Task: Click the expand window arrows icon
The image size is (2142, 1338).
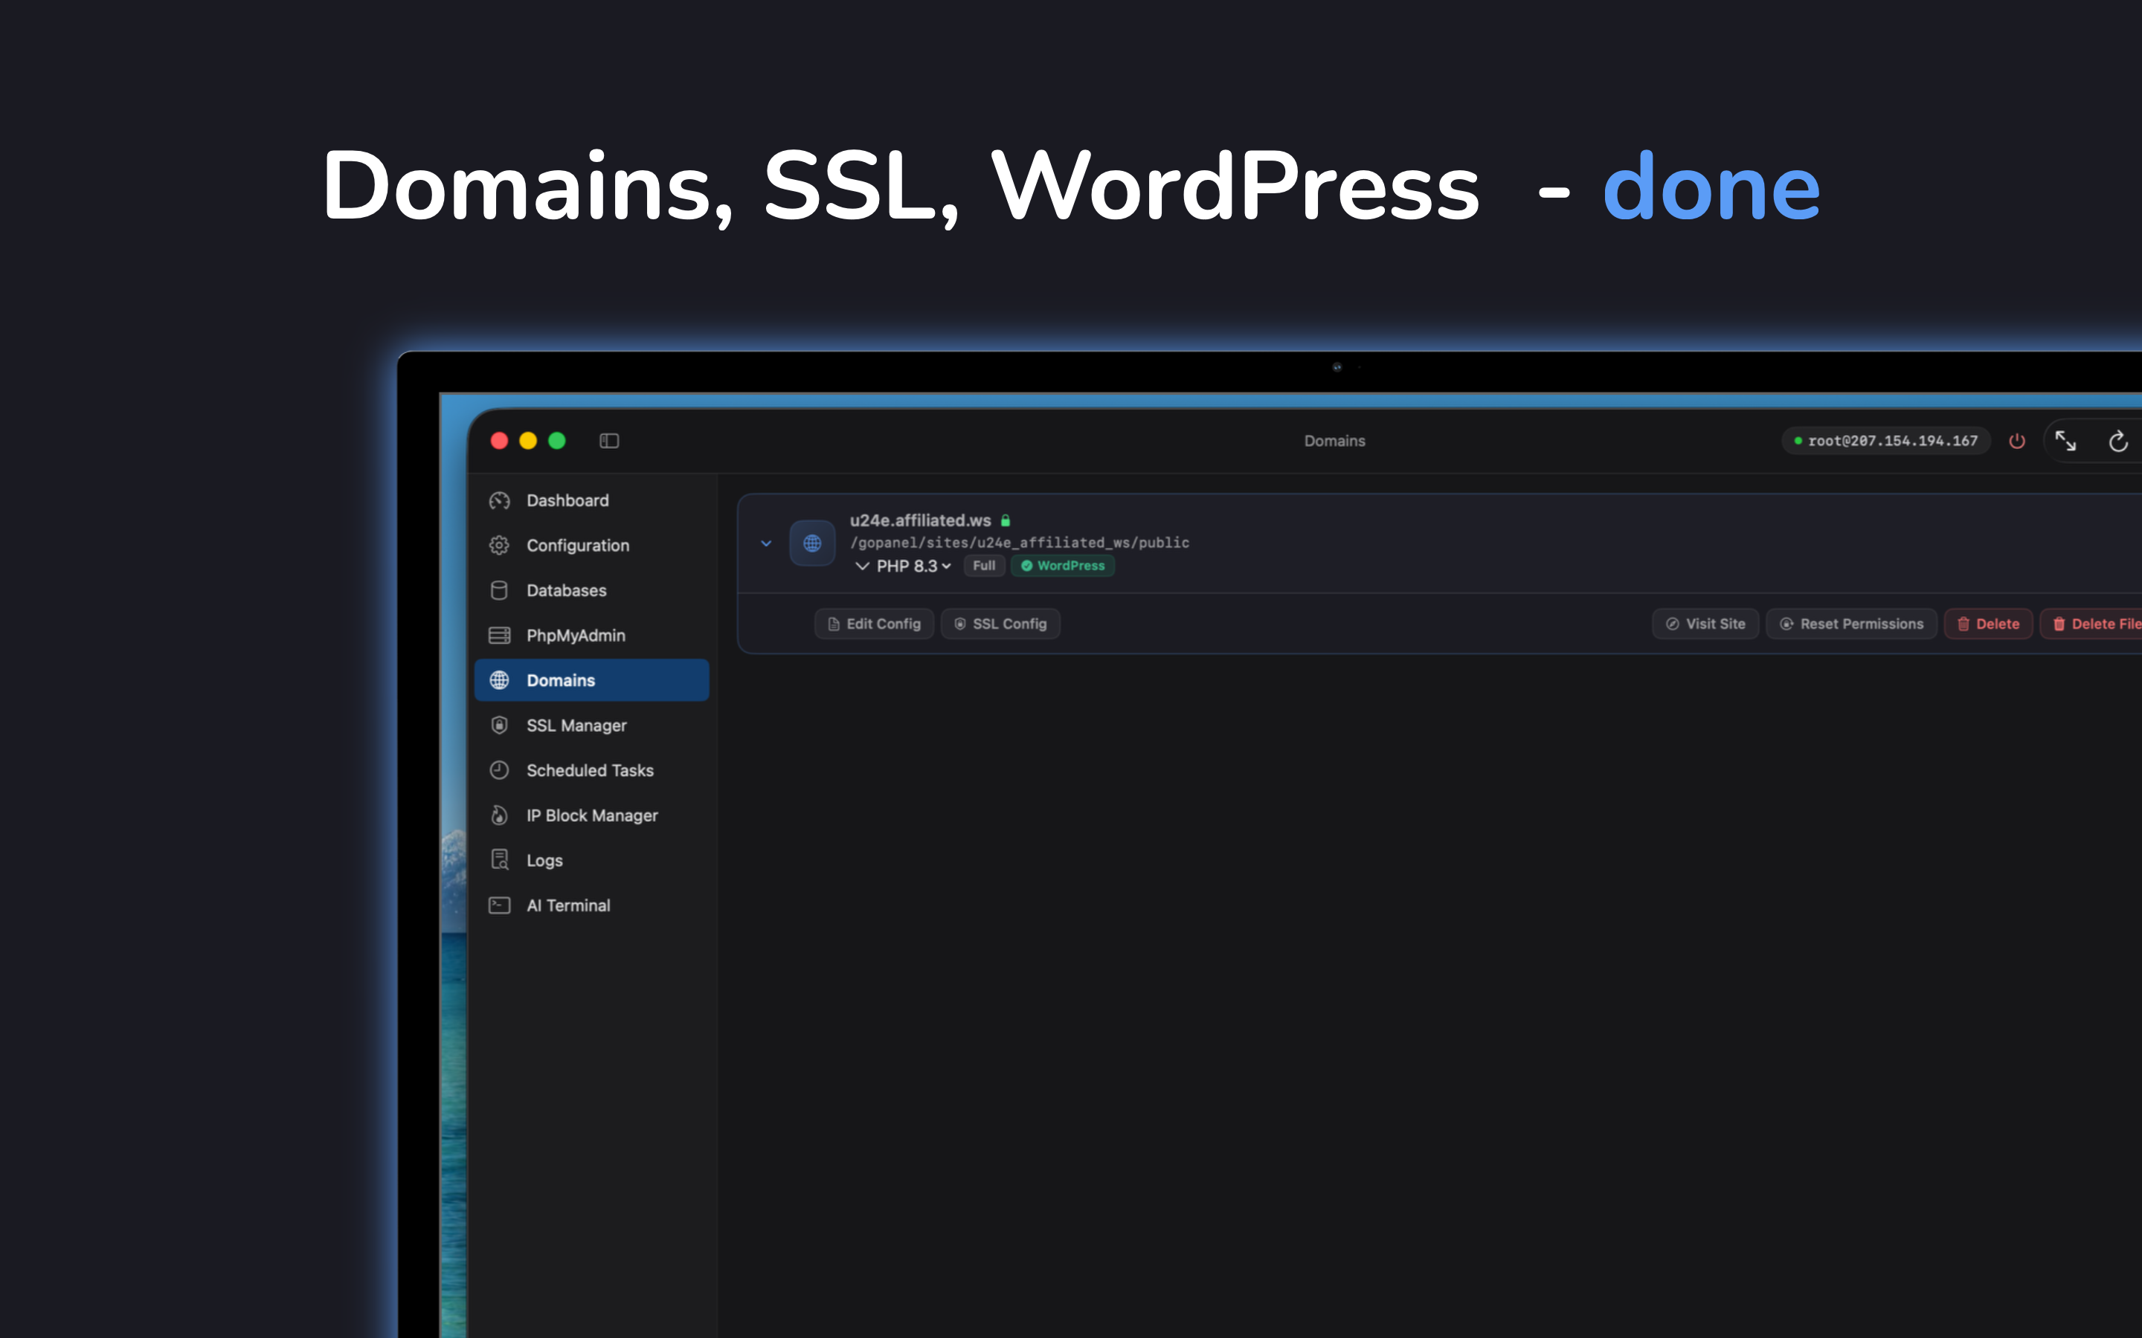Action: (2065, 441)
